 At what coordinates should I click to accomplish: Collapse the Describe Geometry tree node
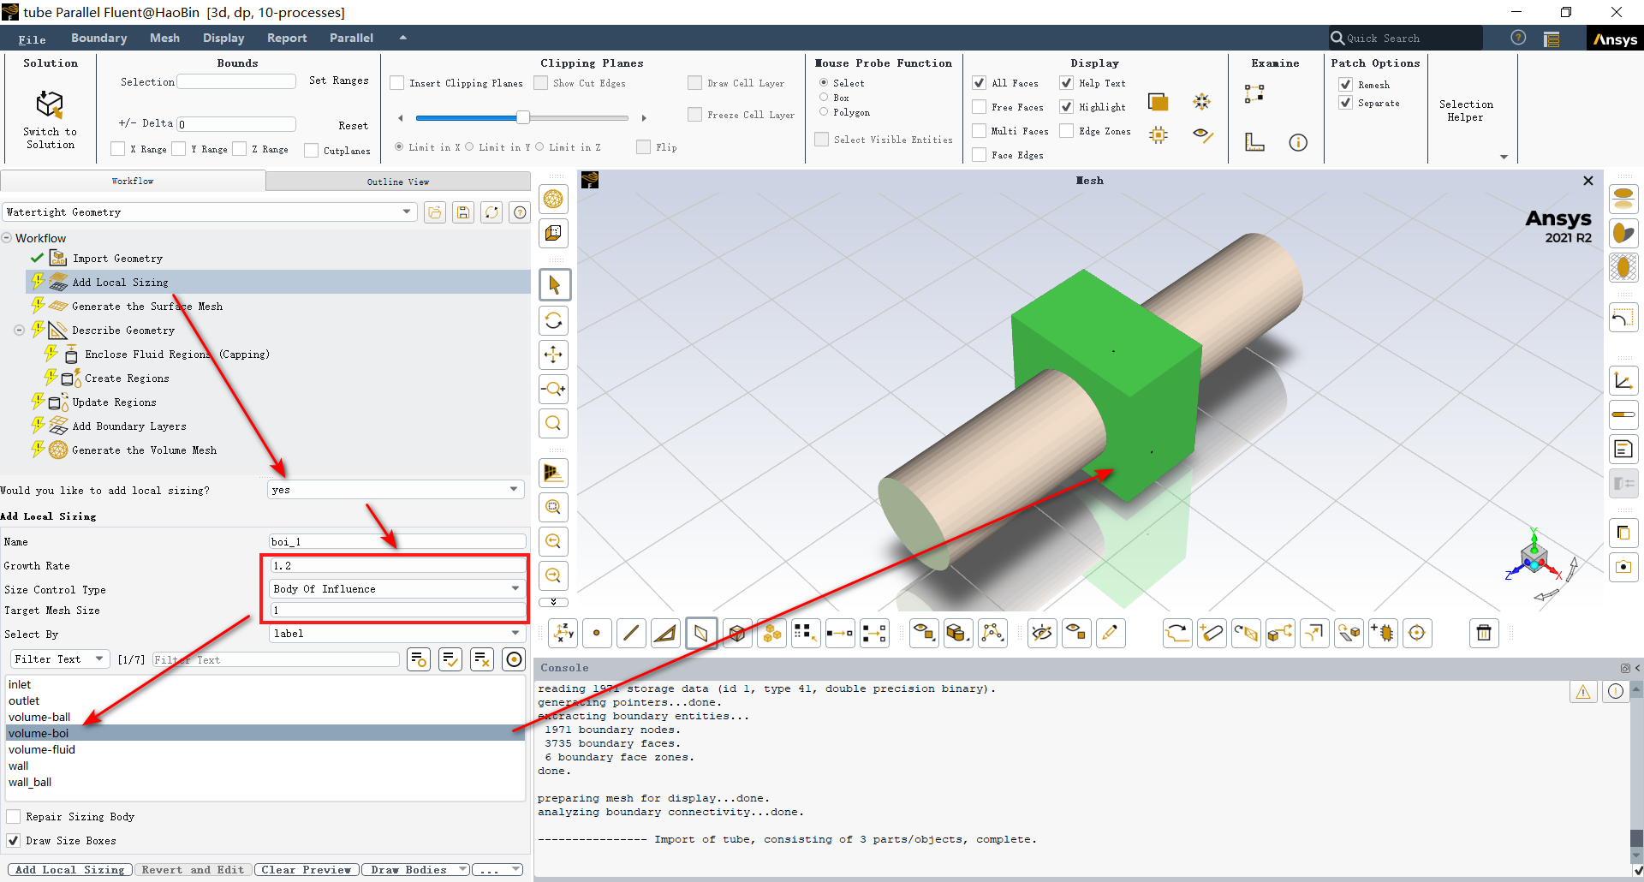20,330
